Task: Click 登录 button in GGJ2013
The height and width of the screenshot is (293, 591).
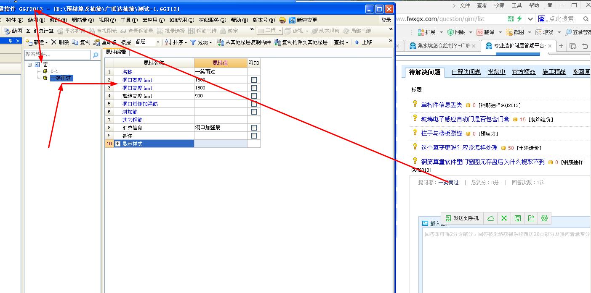Action: [x=386, y=20]
